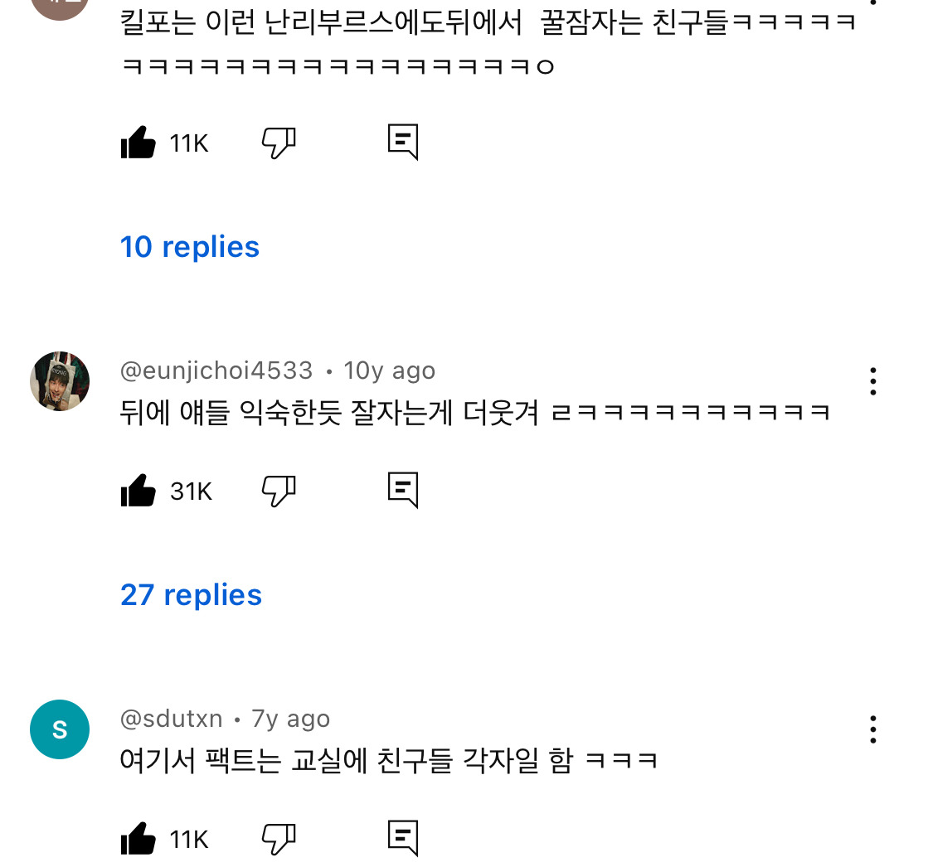This screenshot has height=867, width=933.
Task: Like the top comment with 11K likes
Action: tap(138, 143)
